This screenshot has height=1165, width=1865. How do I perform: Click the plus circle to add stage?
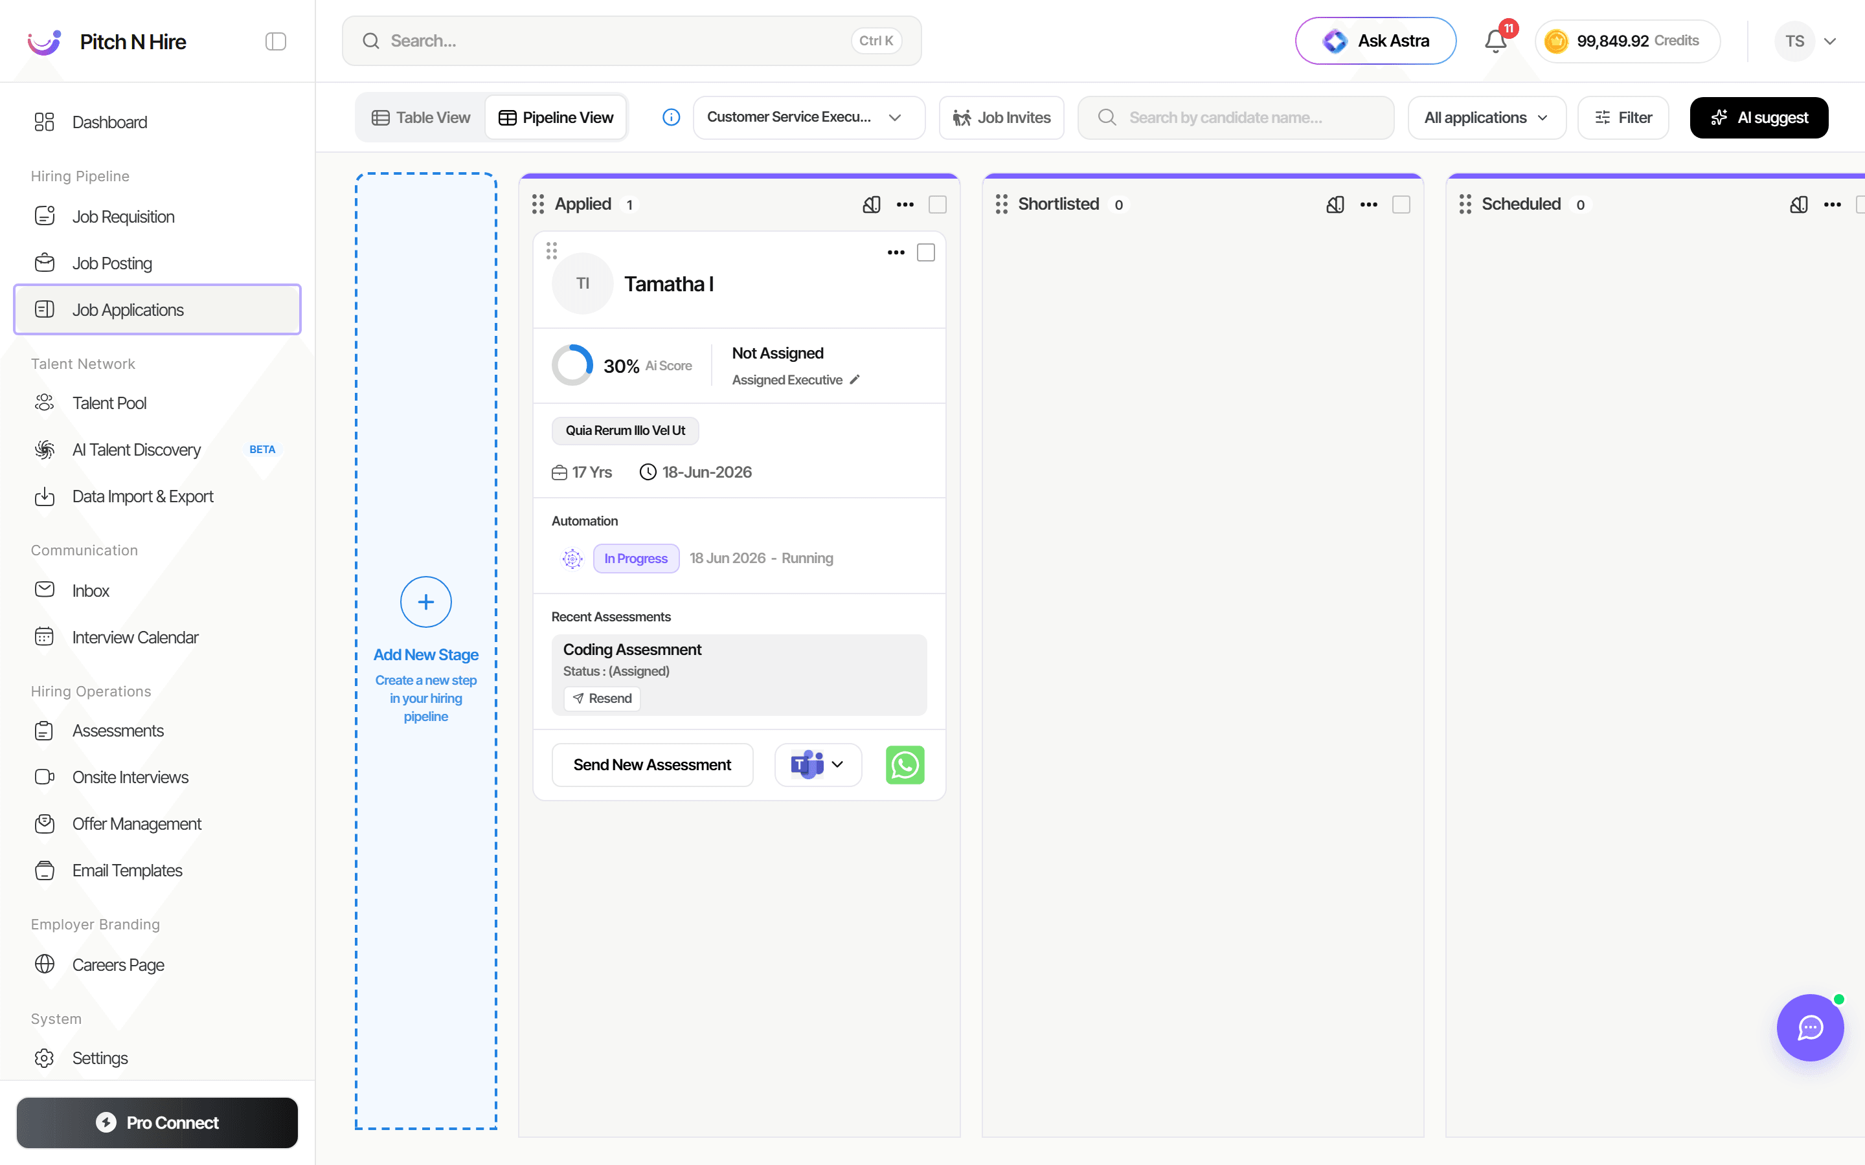point(425,602)
